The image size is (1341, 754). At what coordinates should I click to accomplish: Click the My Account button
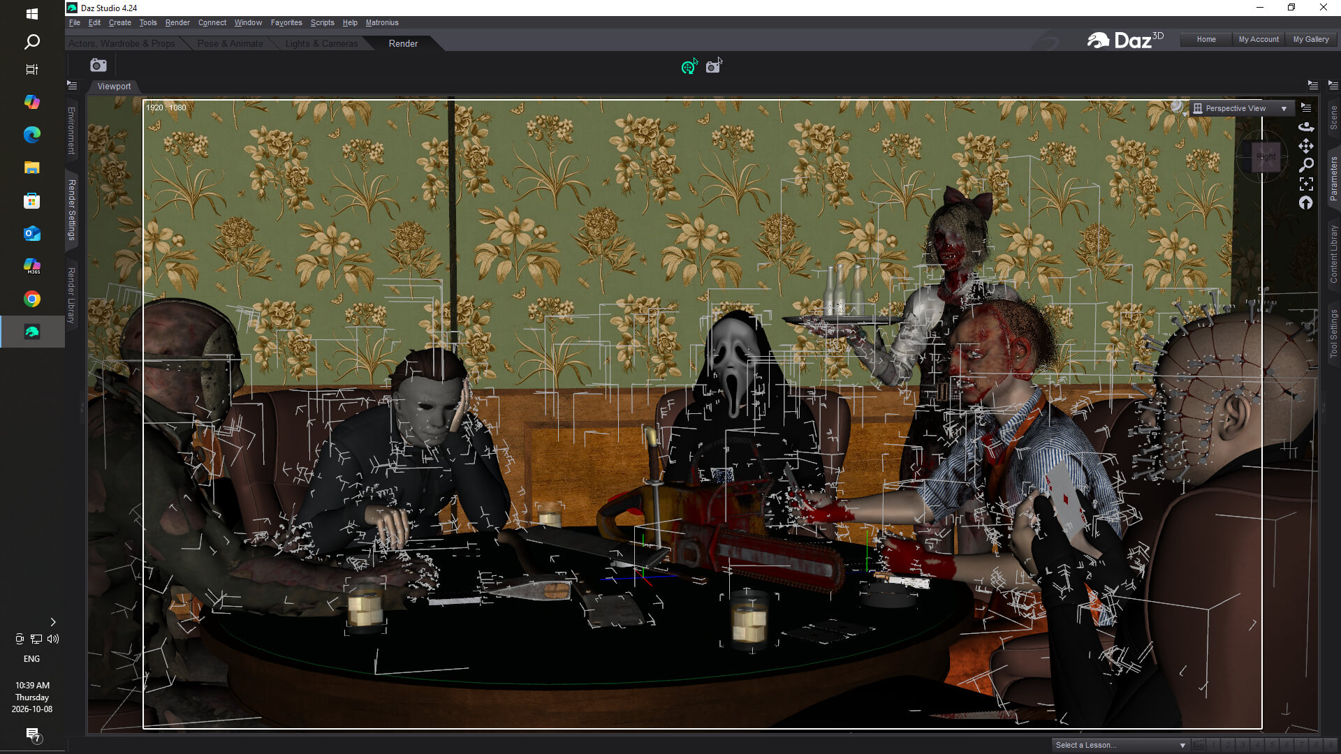pos(1259,39)
